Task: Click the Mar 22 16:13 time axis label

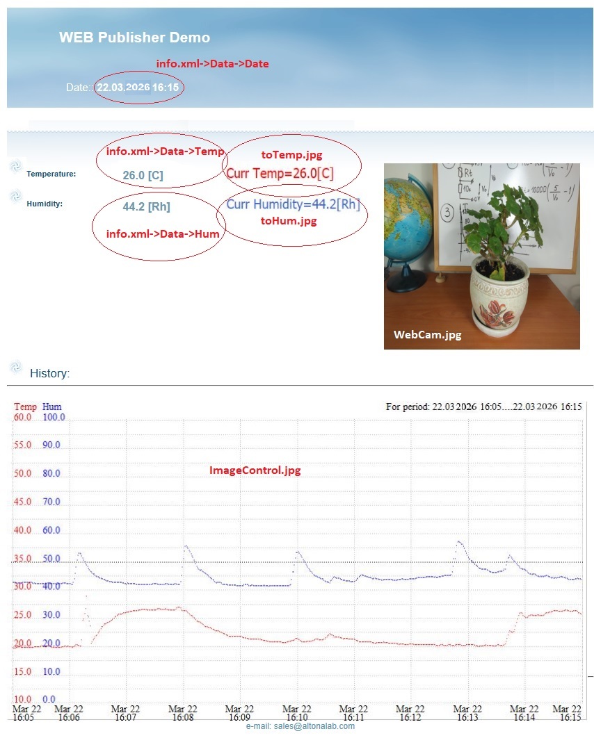Action: coord(467,712)
